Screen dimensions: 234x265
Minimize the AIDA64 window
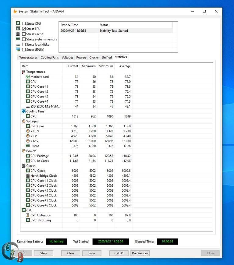pyautogui.click(x=193, y=11)
